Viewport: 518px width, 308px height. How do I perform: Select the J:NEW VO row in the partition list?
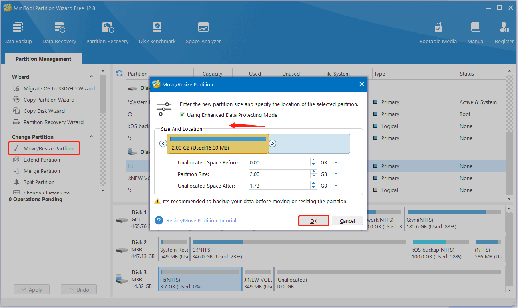click(x=316, y=178)
